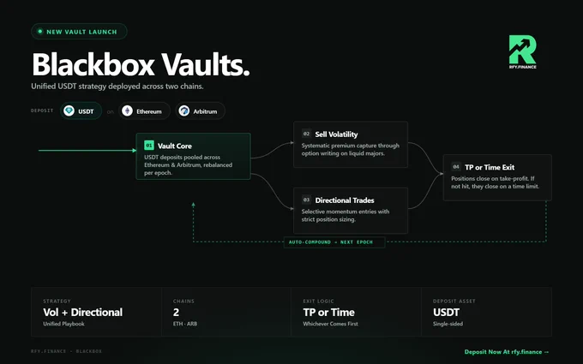
Task: Click the Whichever Comes First caption
Action: [331, 324]
